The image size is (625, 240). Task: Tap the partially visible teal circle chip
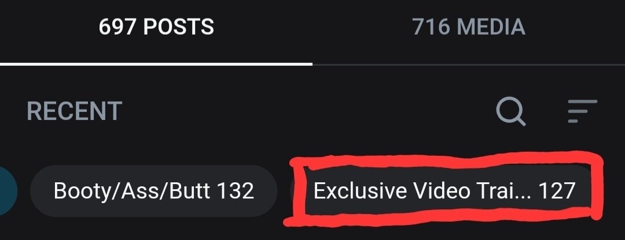pyautogui.click(x=8, y=191)
